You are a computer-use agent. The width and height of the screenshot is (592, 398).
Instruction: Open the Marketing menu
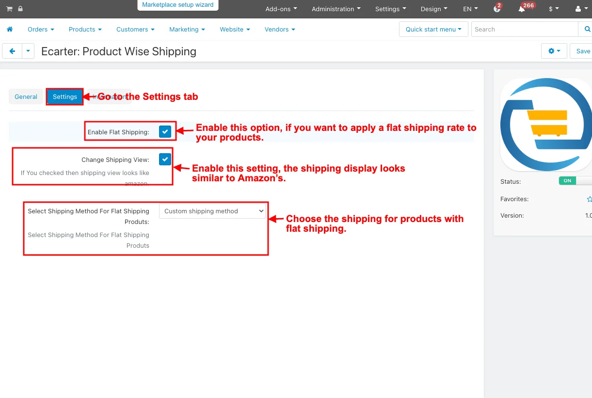point(187,29)
